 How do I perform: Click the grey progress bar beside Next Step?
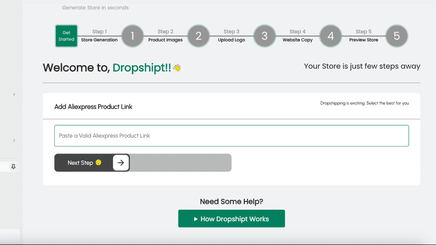181,162
